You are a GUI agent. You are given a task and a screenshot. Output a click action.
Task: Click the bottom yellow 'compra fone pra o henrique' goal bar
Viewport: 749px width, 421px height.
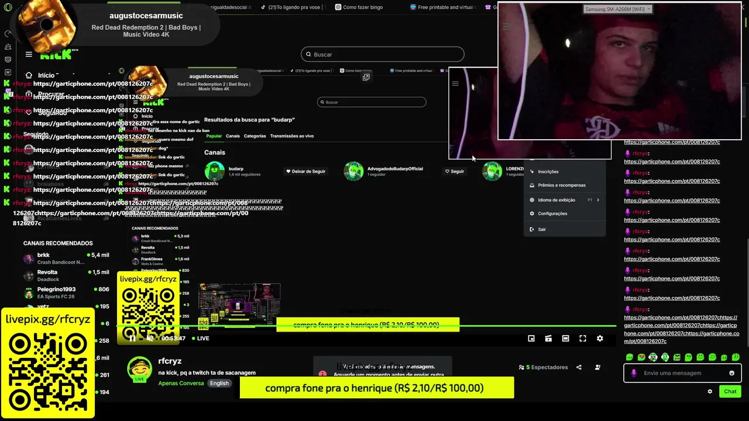click(377, 388)
